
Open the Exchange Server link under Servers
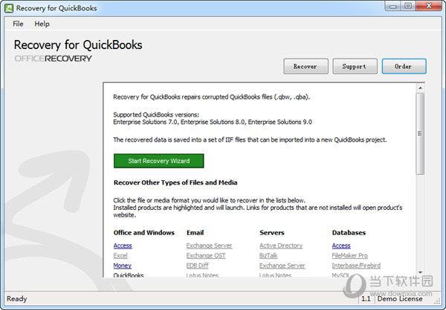click(282, 266)
